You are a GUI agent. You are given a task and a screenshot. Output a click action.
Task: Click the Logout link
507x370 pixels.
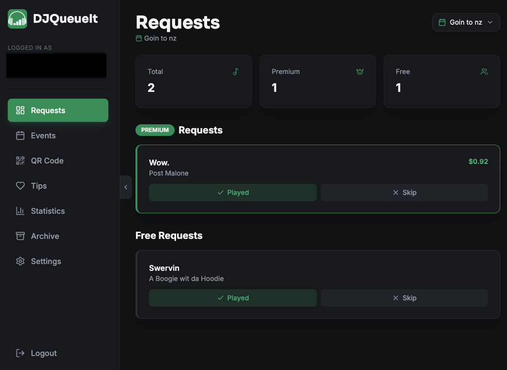pos(44,353)
